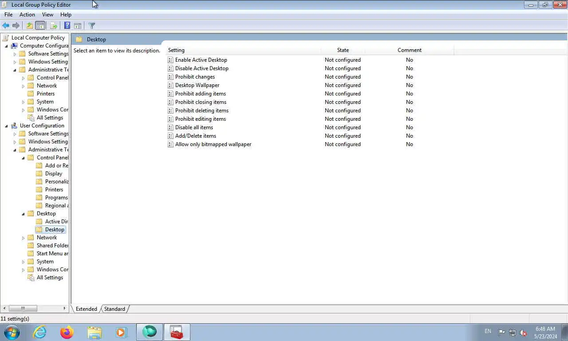This screenshot has width=568, height=341.
Task: Click the Computer Configuration computer icon
Action: point(14,46)
